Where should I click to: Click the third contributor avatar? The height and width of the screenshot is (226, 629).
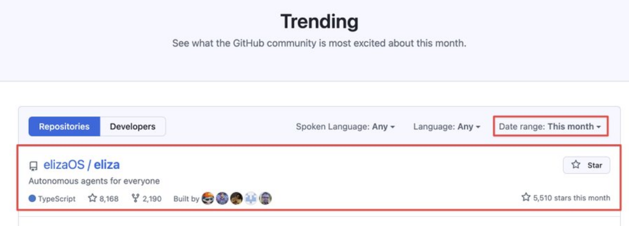pyautogui.click(x=237, y=198)
